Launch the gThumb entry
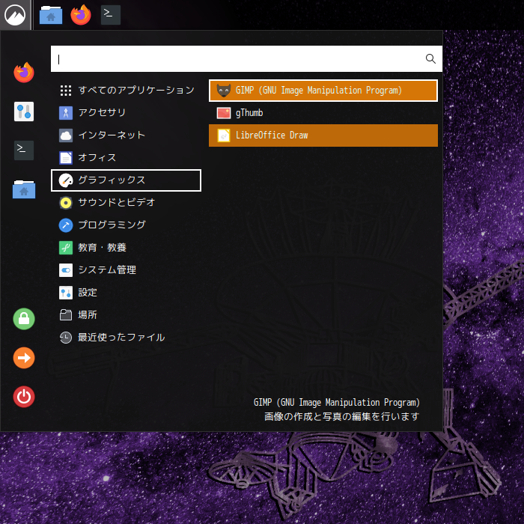The image size is (524, 524). point(323,113)
